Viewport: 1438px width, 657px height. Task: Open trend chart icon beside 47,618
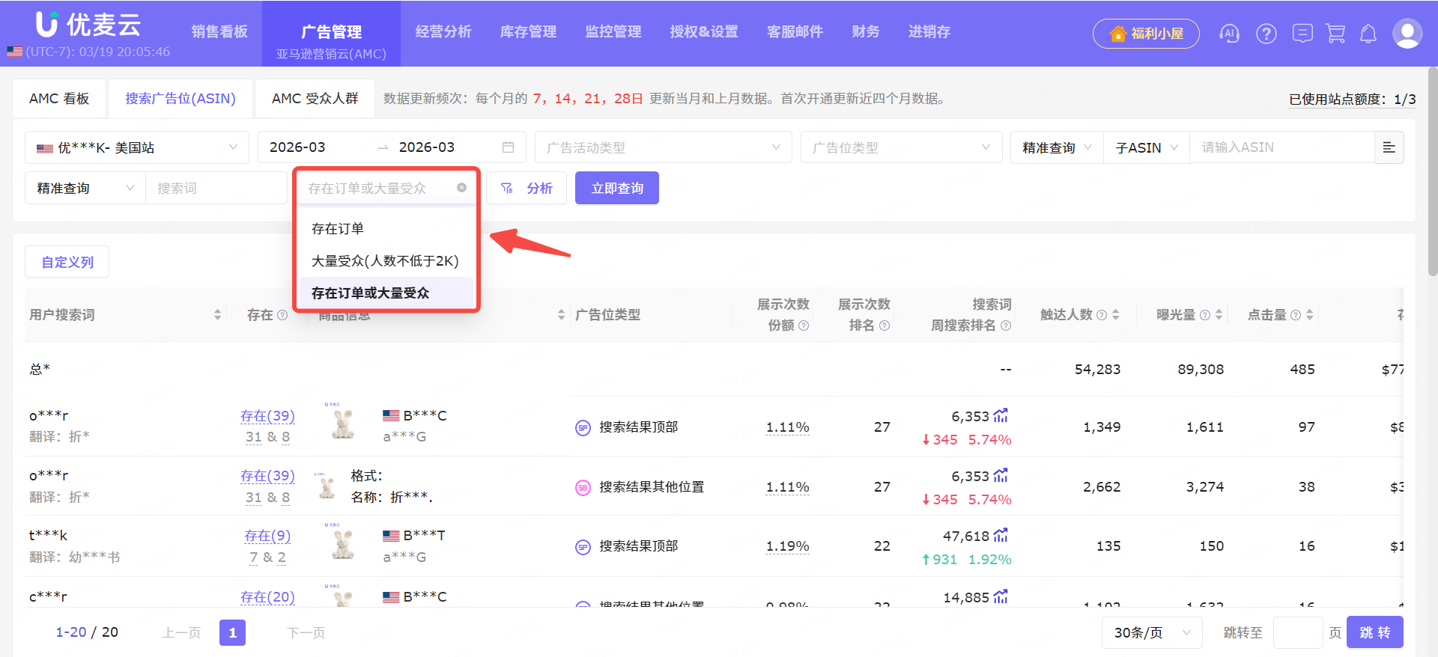pyautogui.click(x=1001, y=536)
